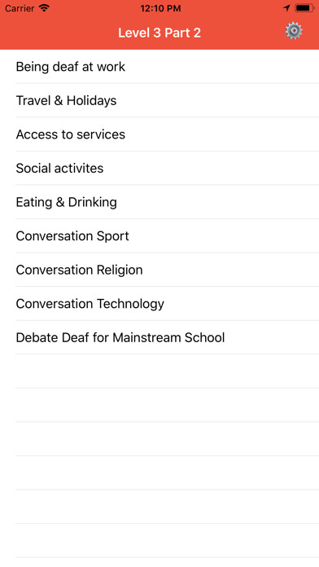Image resolution: width=319 pixels, height=567 pixels.
Task: Choose Social activites from the list
Action: [159, 168]
